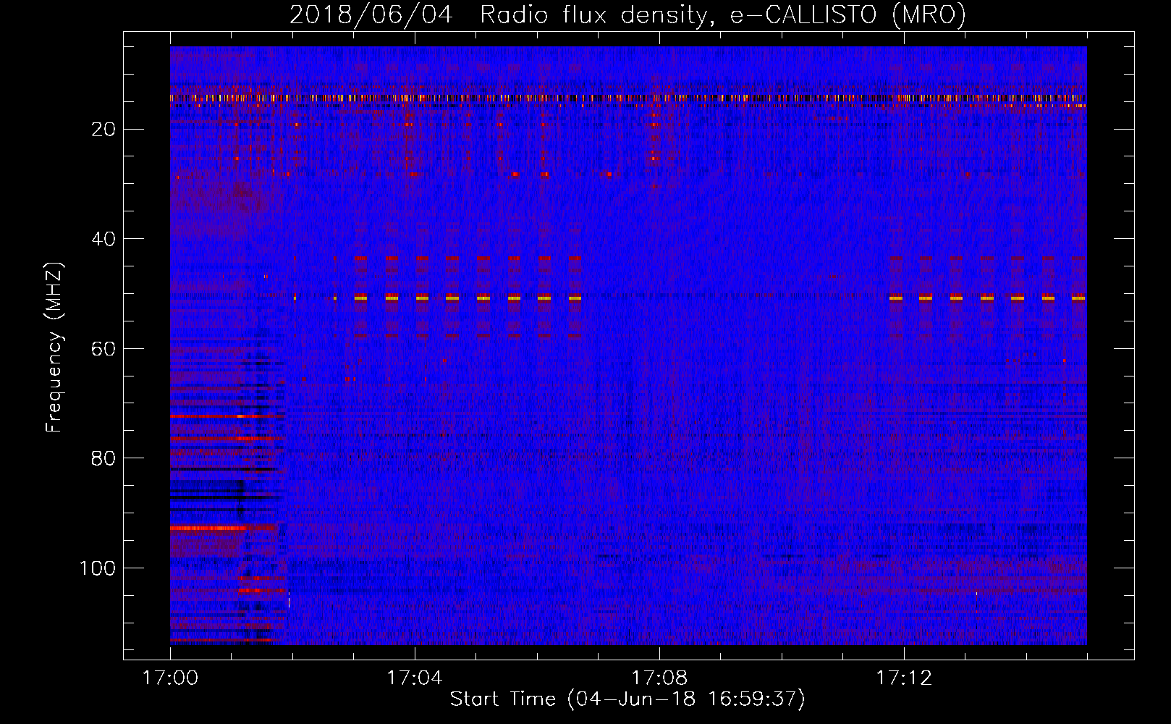Click the '100' frequency axis label
The width and height of the screenshot is (1171, 724).
point(98,568)
